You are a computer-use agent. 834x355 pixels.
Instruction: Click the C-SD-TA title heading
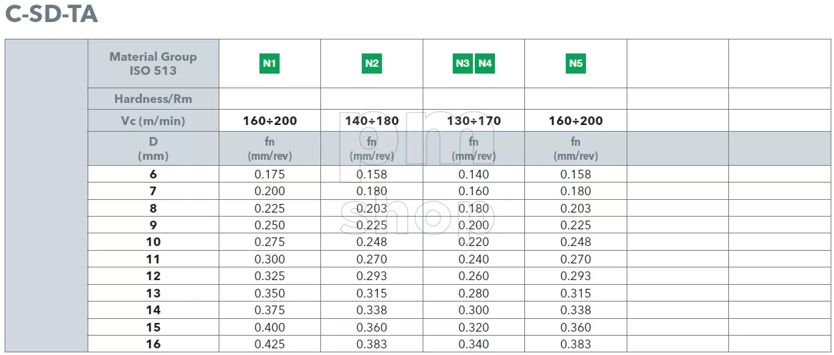[51, 13]
